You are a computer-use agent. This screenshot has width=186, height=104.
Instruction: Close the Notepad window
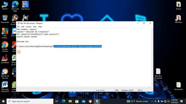[150, 23]
